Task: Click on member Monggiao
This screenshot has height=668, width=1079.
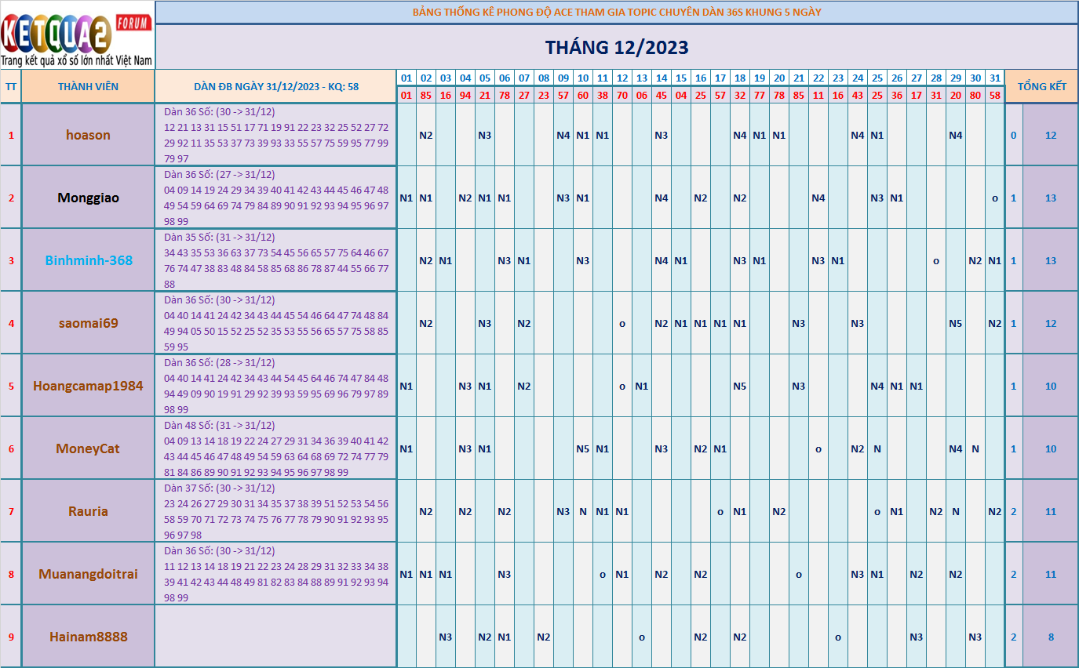Action: tap(88, 198)
